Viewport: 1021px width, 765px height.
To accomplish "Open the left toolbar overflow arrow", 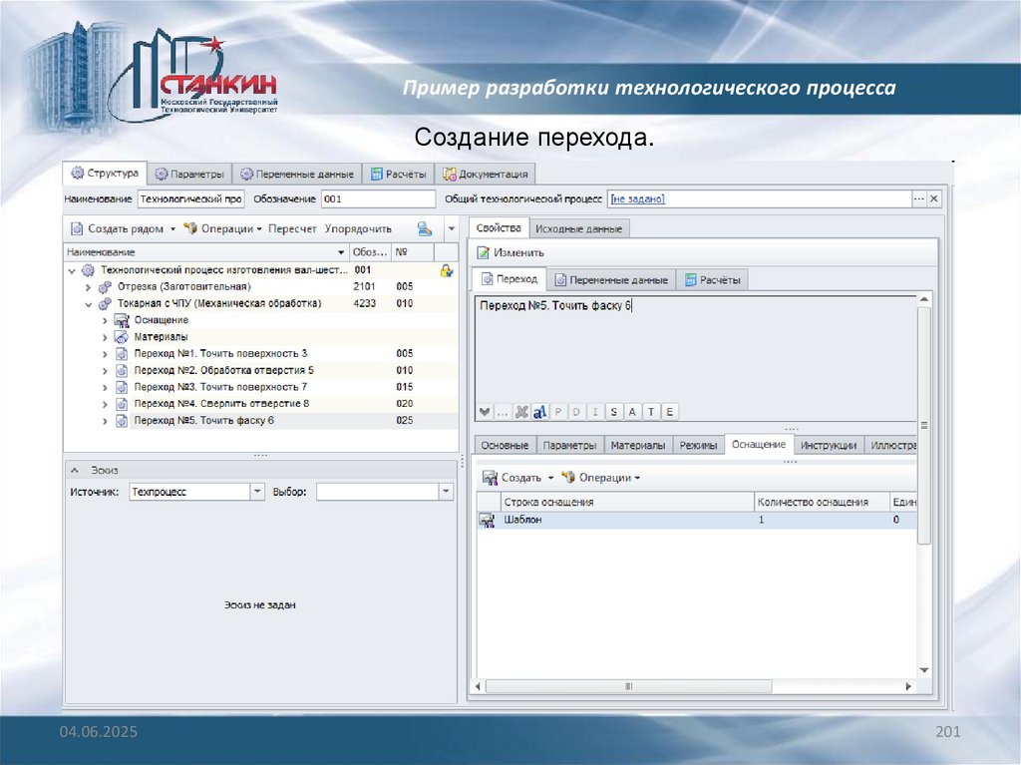I will 452,228.
